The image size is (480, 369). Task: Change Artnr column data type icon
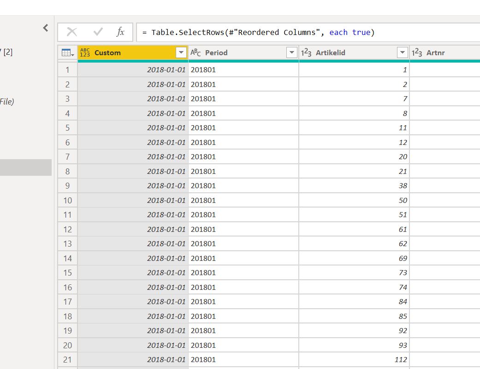click(x=417, y=52)
